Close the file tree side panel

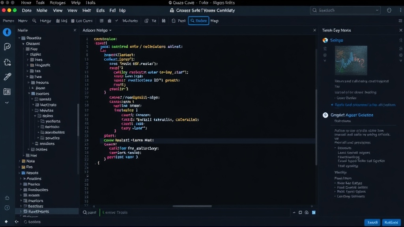75,30
